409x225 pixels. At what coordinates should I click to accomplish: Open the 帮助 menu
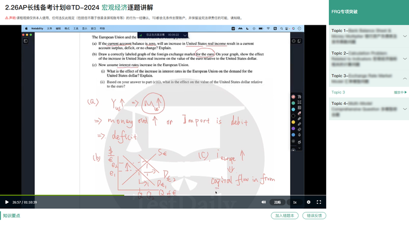coord(102,29)
